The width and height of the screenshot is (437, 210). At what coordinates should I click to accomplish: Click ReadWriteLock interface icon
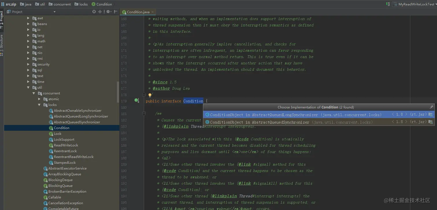click(x=51, y=145)
